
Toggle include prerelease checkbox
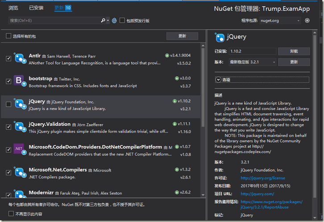pyautogui.click(x=122, y=20)
